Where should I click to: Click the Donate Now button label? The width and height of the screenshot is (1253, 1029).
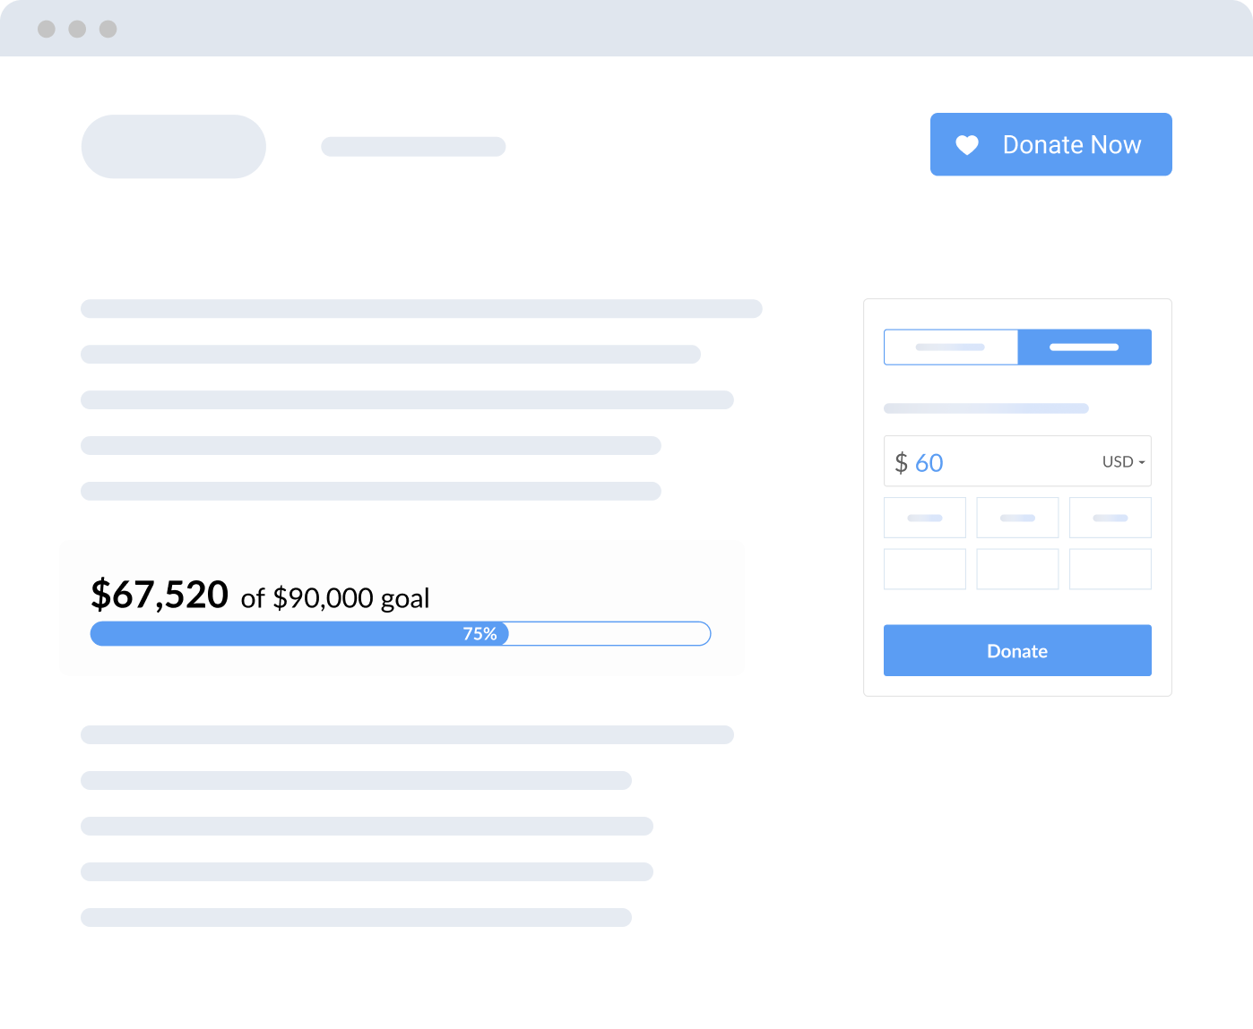1072,145
